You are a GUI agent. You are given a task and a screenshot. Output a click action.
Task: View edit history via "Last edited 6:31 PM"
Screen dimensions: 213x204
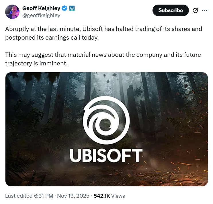click(29, 196)
